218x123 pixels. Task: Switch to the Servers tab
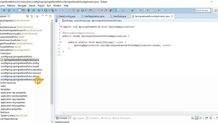pyautogui.click(x=106, y=118)
